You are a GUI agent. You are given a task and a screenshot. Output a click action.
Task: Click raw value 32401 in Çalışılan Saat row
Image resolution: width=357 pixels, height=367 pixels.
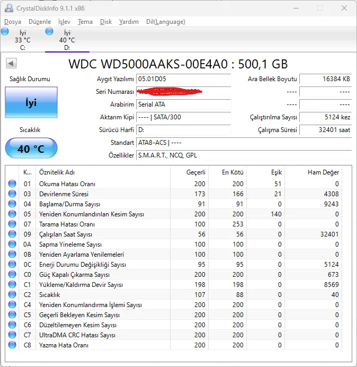[x=329, y=234]
